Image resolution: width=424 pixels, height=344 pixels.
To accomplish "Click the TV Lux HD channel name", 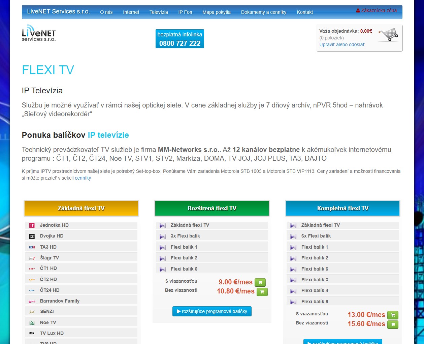I will [x=52, y=333].
